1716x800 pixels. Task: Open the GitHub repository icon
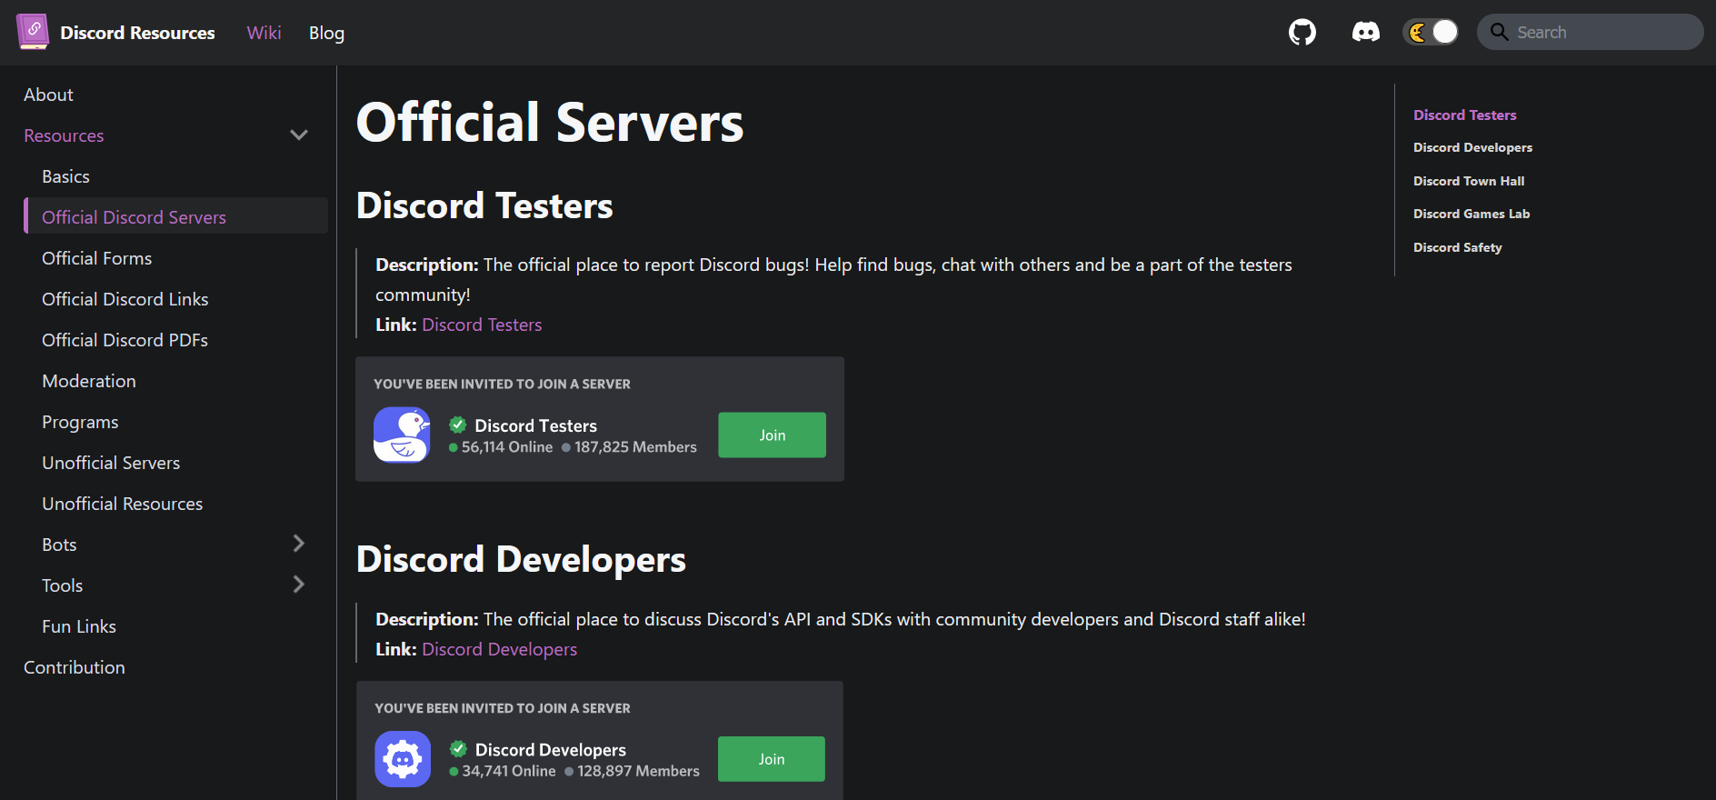pyautogui.click(x=1302, y=33)
